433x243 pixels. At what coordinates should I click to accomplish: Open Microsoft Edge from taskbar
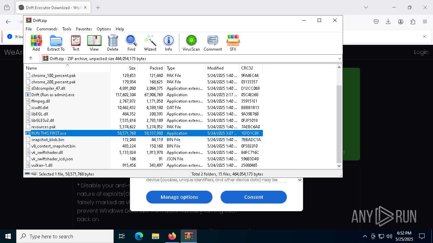click(x=139, y=236)
